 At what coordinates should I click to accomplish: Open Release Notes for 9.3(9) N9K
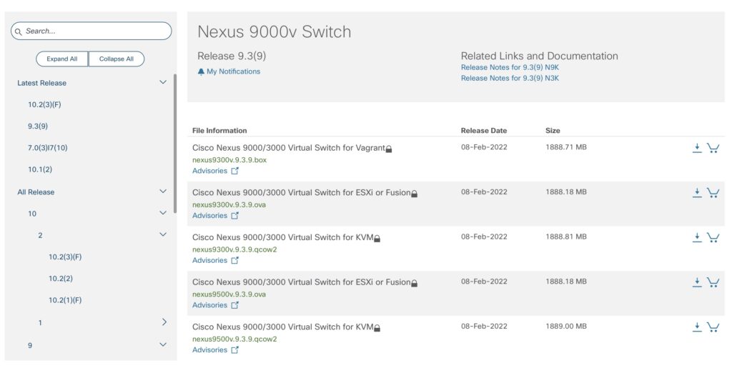point(510,67)
